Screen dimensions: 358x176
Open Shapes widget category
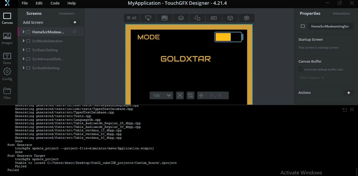(x=197, y=18)
